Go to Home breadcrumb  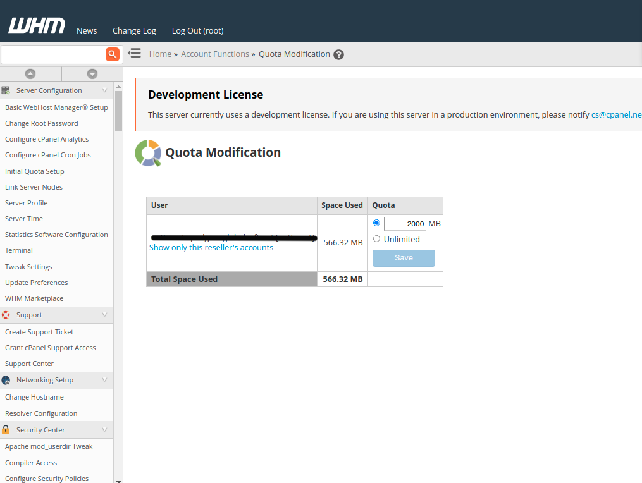pos(160,54)
